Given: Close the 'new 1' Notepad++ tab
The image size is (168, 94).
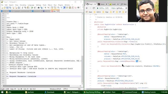Looking at the screenshot, I should [x=58, y=11].
